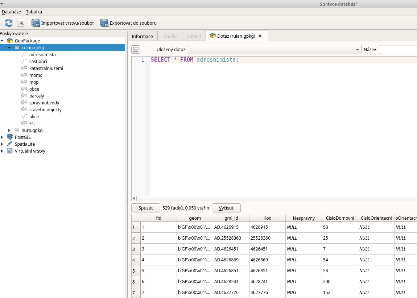Switch to the Informace tab
This screenshot has height=298, width=417.
[x=142, y=36]
